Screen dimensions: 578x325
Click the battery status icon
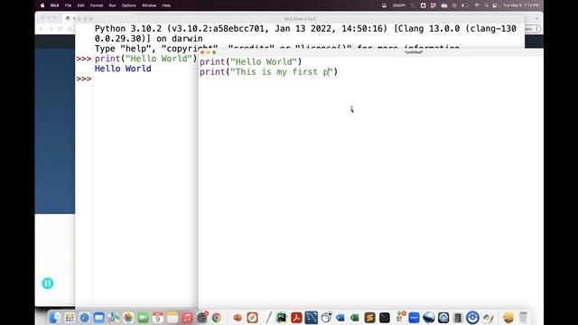[x=464, y=5]
